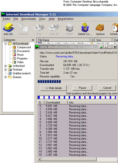This screenshot has height=163, width=118.
Task: Click the download progress bar
Action: click(x=77, y=81)
